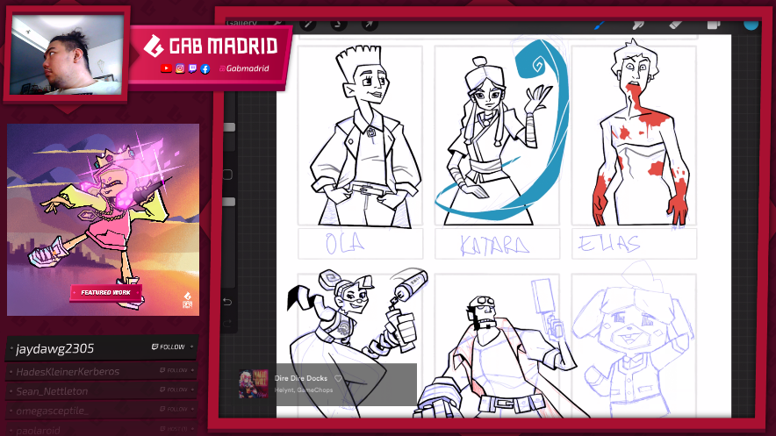Click the ELIAS handwritten label
776x436 pixels.
[609, 244]
